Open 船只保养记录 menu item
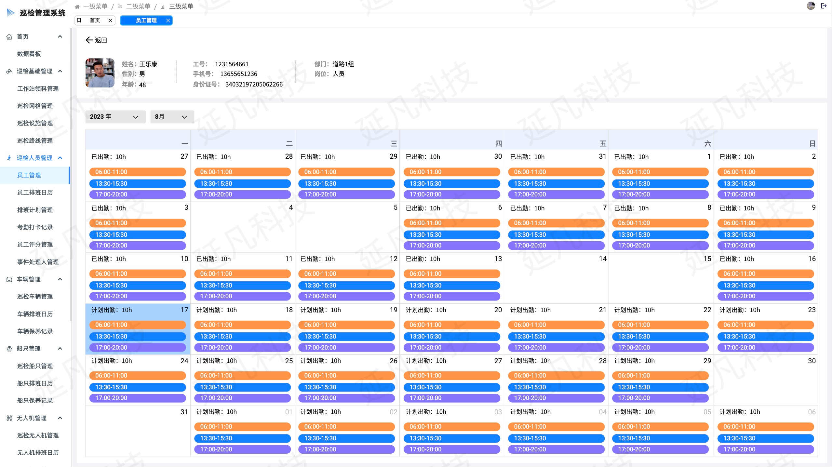This screenshot has width=832, height=467. click(35, 401)
